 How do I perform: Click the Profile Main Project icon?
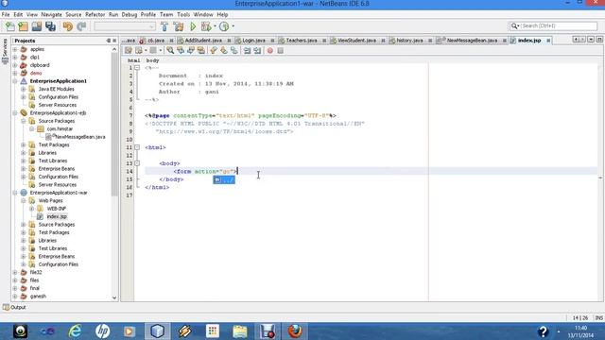click(x=224, y=26)
